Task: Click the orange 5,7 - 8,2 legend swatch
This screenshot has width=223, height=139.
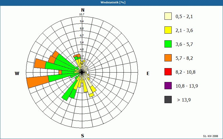Action: coord(168,58)
